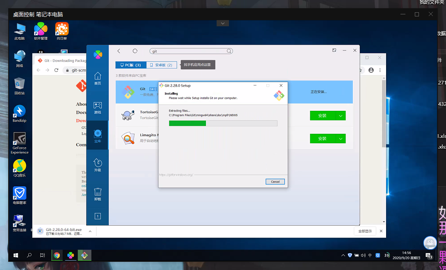Click the magnifier icon in the git search box
The height and width of the screenshot is (270, 446).
229,51
